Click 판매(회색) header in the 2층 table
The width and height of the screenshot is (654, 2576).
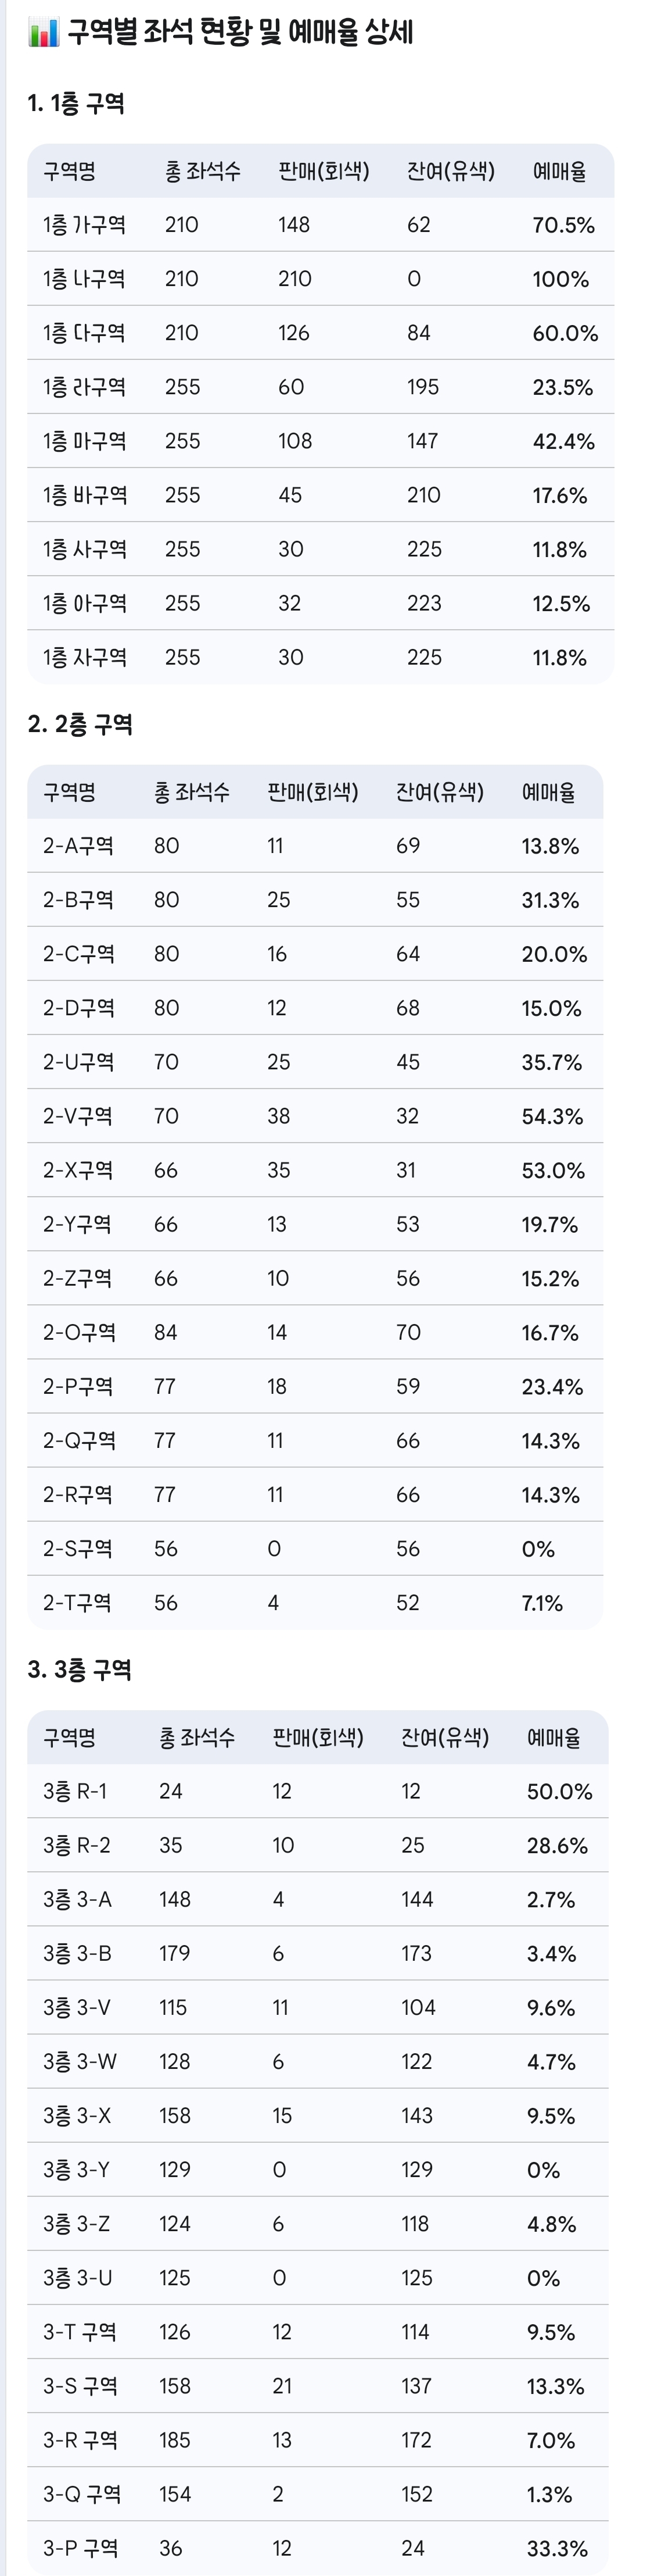[x=312, y=792]
